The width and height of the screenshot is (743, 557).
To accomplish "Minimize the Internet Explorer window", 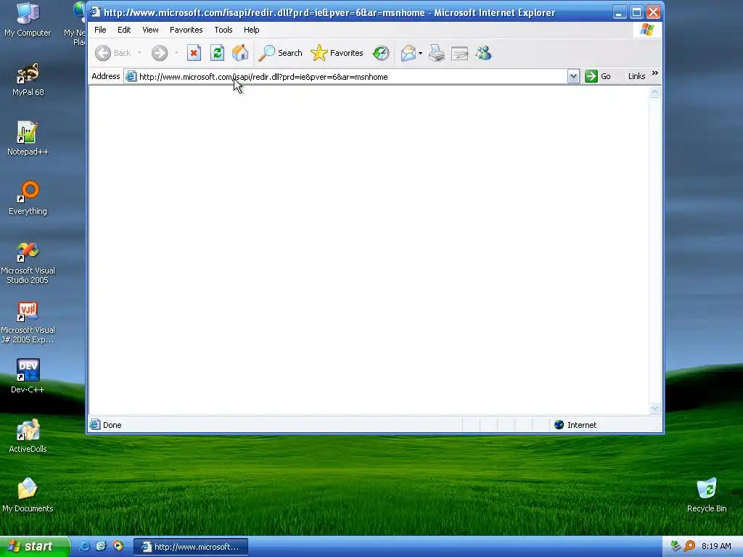I will [619, 12].
